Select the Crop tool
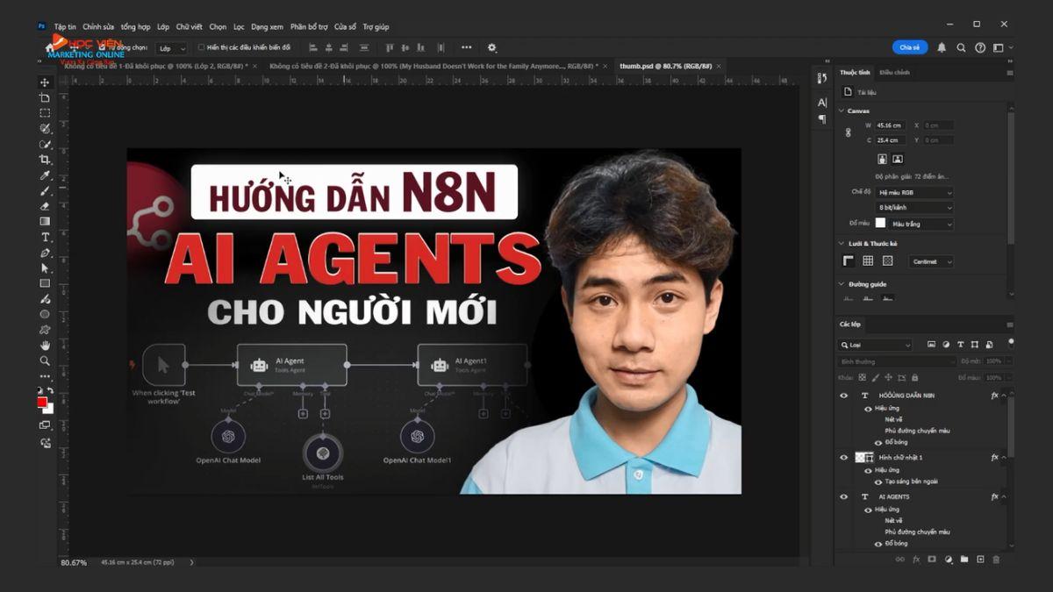This screenshot has height=592, width=1053. [45, 160]
